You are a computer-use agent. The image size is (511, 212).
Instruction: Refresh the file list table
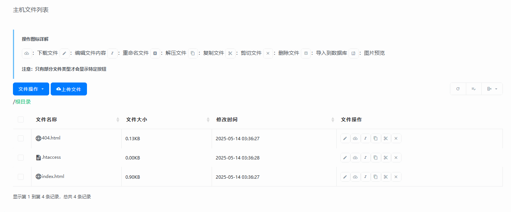458,89
